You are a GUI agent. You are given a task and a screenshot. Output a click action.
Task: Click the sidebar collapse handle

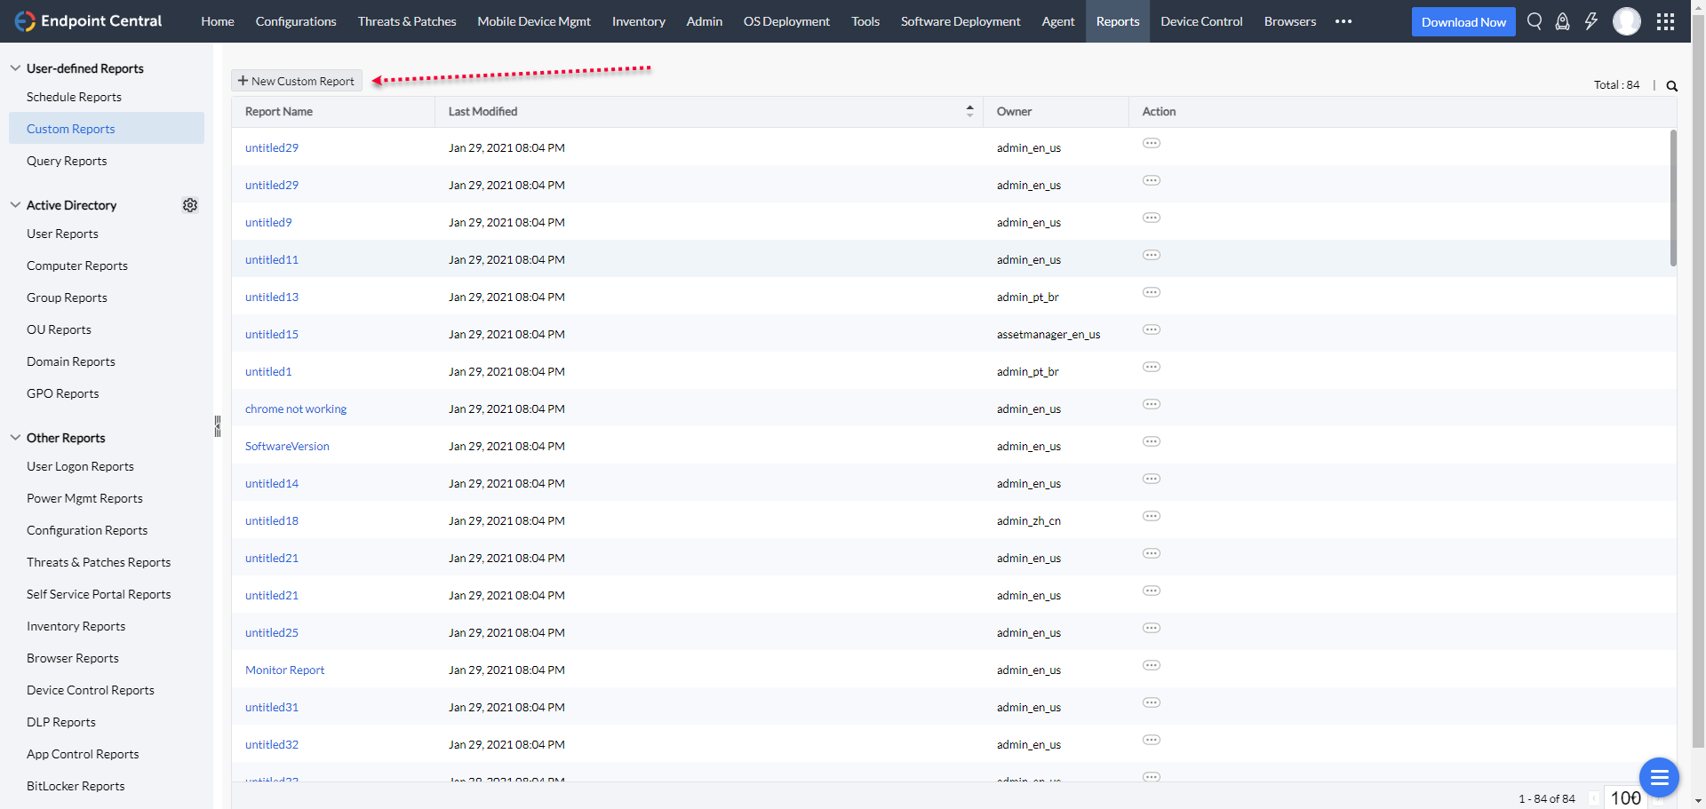217,426
